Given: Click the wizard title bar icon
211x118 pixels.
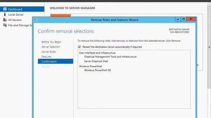Looking at the screenshot, I should pyautogui.click(x=36, y=20).
